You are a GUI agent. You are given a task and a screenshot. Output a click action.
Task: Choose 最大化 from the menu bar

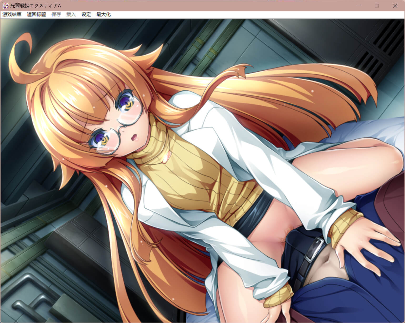[x=103, y=14]
